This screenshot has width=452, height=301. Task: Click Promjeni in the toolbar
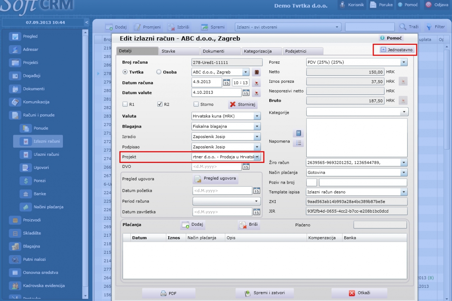coord(147,27)
